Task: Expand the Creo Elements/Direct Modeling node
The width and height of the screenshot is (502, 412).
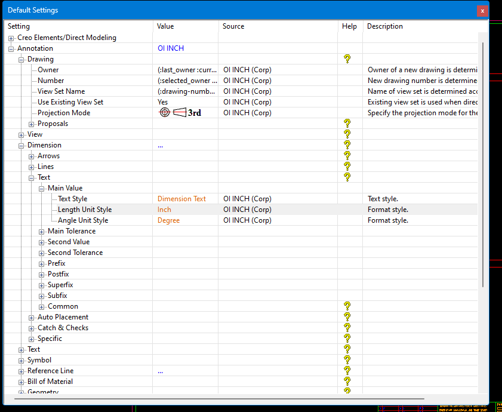Action: [11, 37]
